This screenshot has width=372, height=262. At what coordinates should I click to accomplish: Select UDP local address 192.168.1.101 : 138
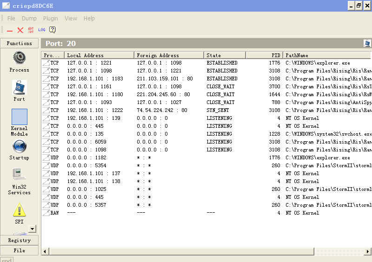[x=93, y=181]
